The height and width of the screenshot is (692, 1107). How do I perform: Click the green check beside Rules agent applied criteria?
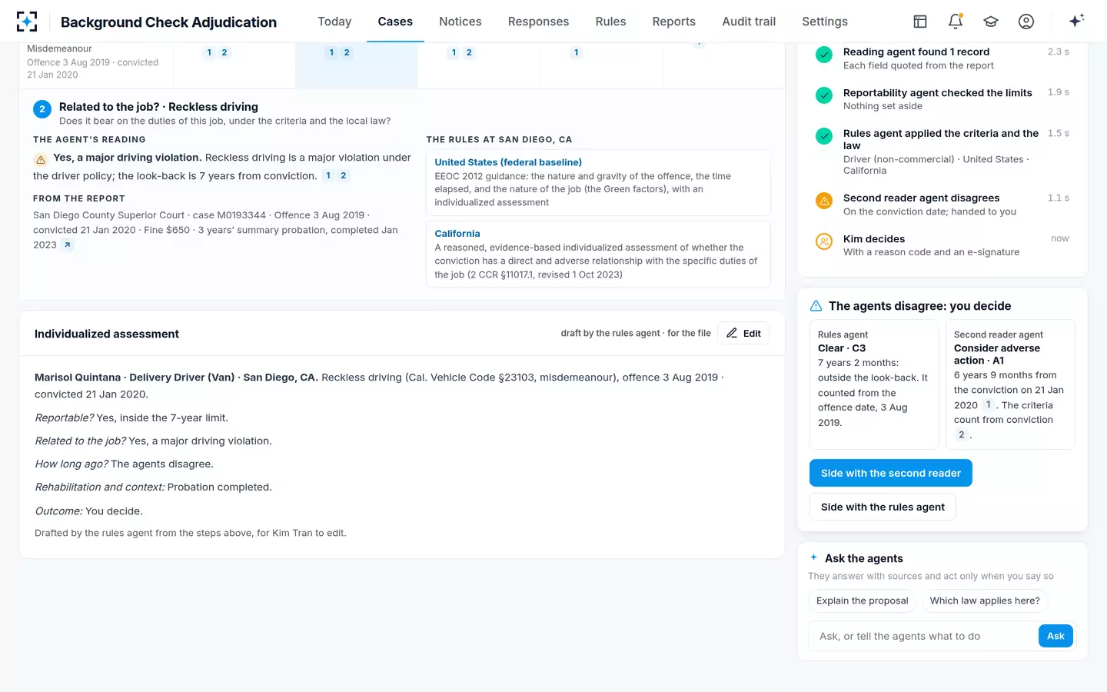pyautogui.click(x=824, y=137)
